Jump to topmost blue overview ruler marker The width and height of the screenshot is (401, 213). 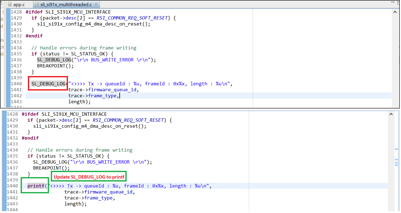[396, 149]
